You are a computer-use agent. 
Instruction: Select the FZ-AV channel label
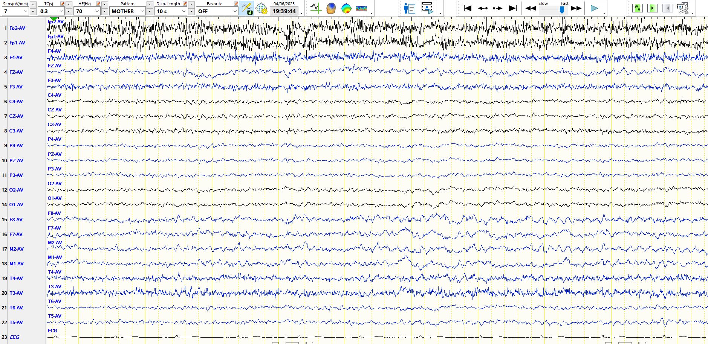click(16, 72)
